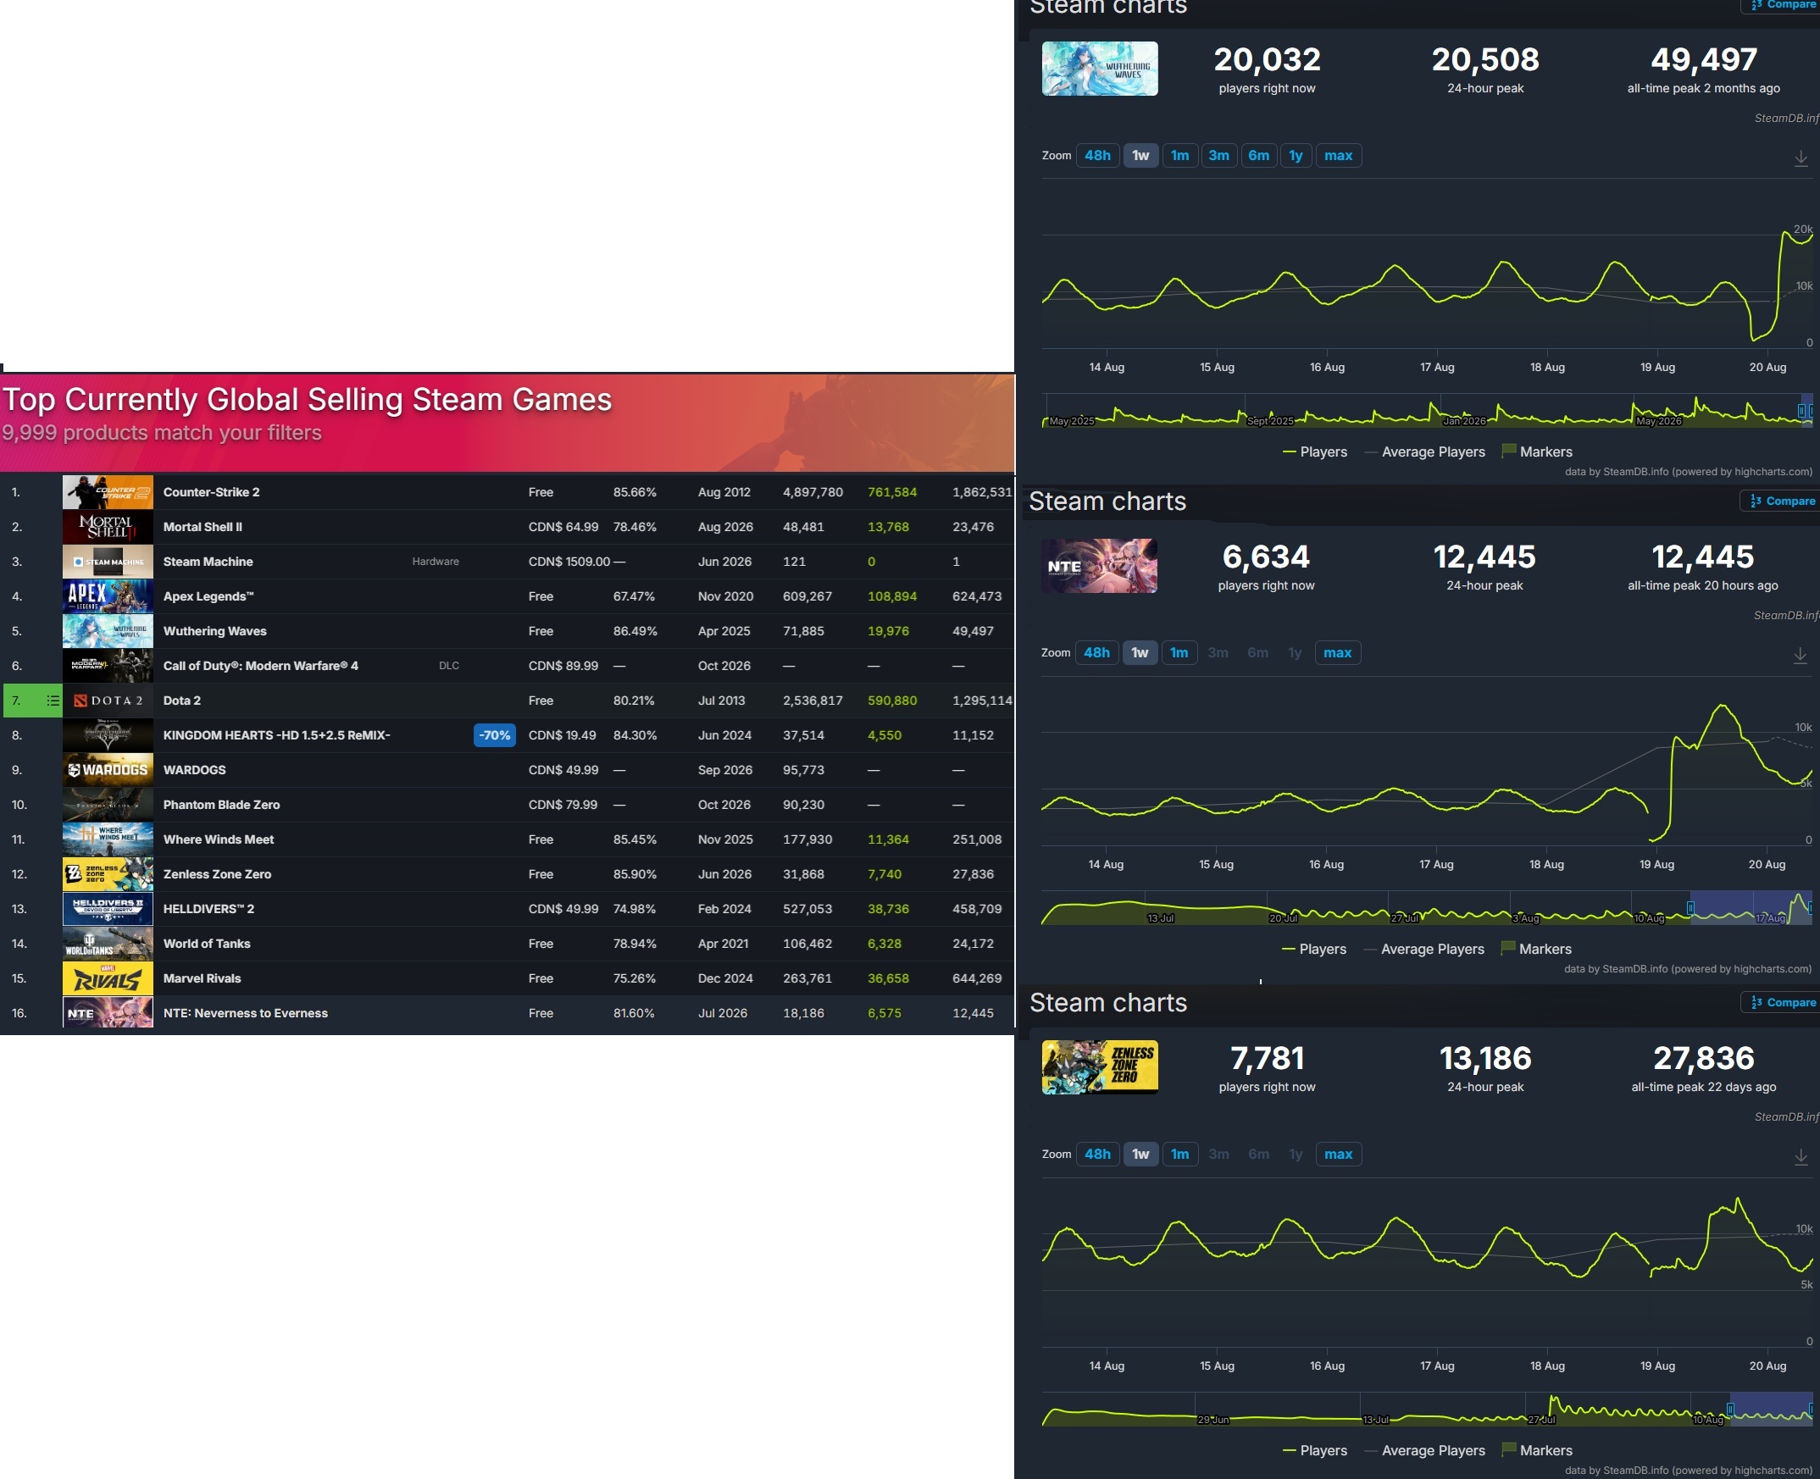The height and width of the screenshot is (1479, 1820).
Task: Click Compare above the NTE chart
Action: pos(1782,501)
